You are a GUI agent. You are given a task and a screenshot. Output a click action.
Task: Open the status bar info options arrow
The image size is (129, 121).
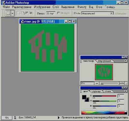tap(58, 118)
